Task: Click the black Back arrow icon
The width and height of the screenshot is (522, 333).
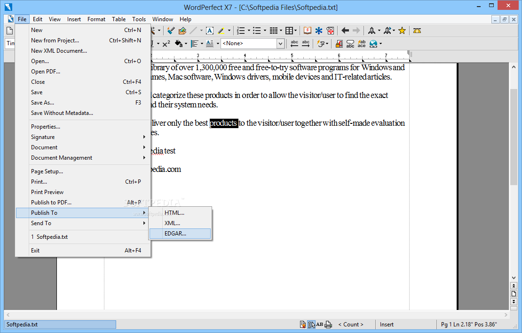Action: click(x=345, y=31)
